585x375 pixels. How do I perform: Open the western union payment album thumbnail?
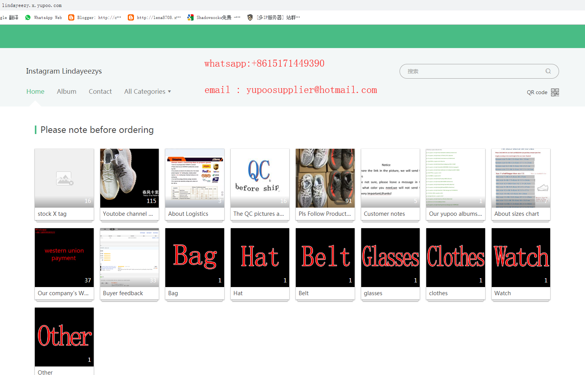pos(64,258)
